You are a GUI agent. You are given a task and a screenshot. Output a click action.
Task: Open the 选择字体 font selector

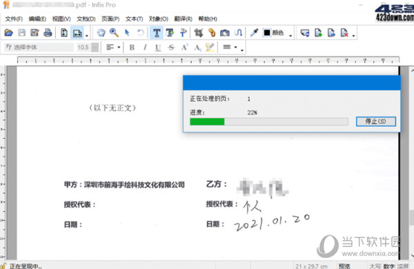pos(39,48)
